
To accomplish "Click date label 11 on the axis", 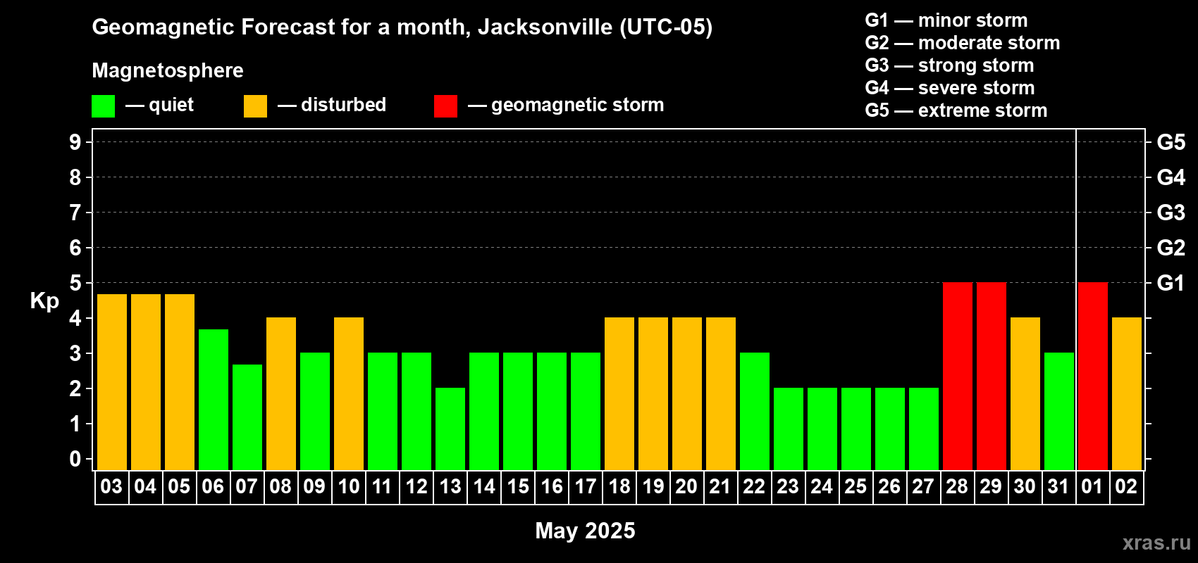I will coord(382,486).
